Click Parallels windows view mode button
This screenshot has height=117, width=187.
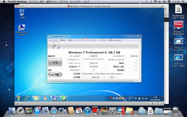coord(158,104)
